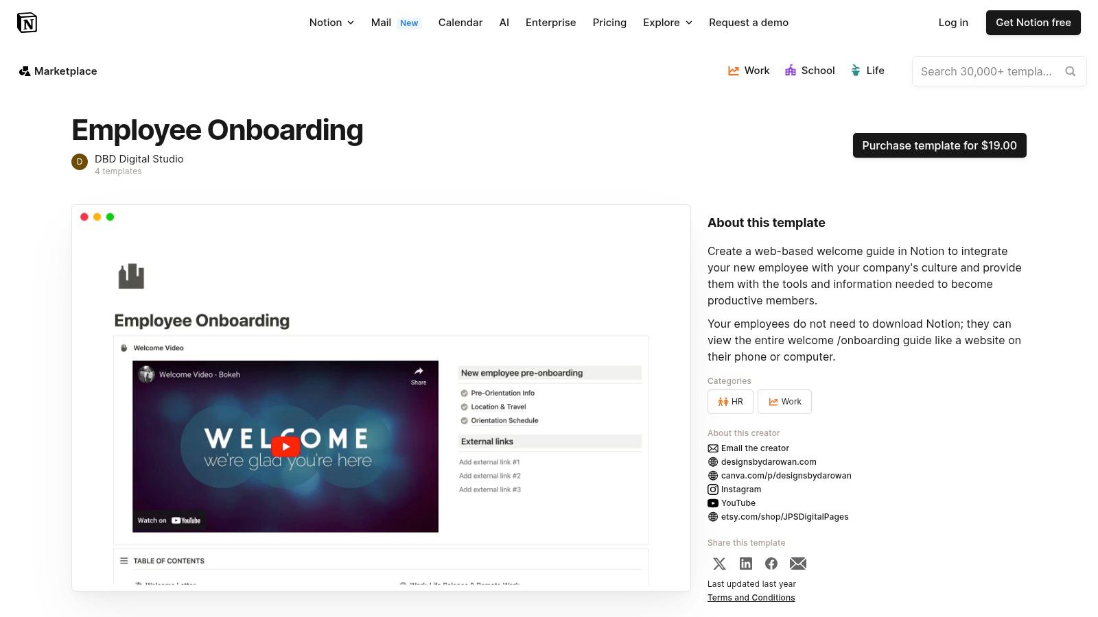Image resolution: width=1098 pixels, height=617 pixels.
Task: Click the Marketplace shapes icon
Action: click(x=25, y=71)
